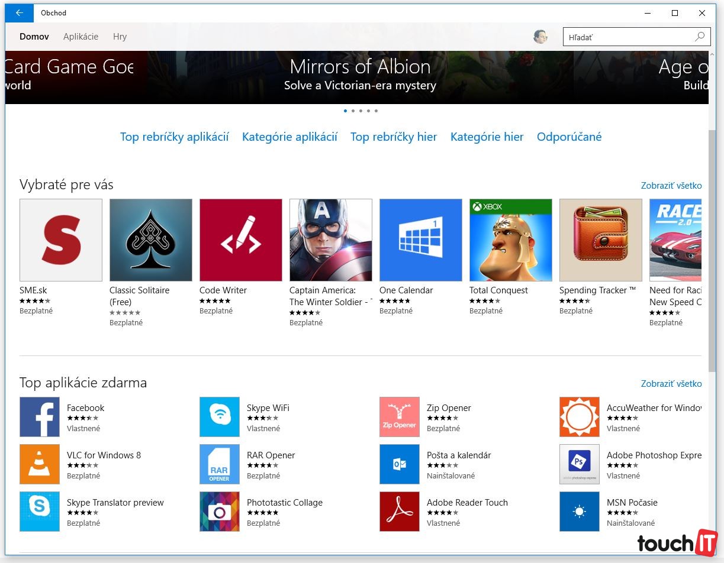Open the Code Writer app tile
This screenshot has height=563, width=724.
241,240
